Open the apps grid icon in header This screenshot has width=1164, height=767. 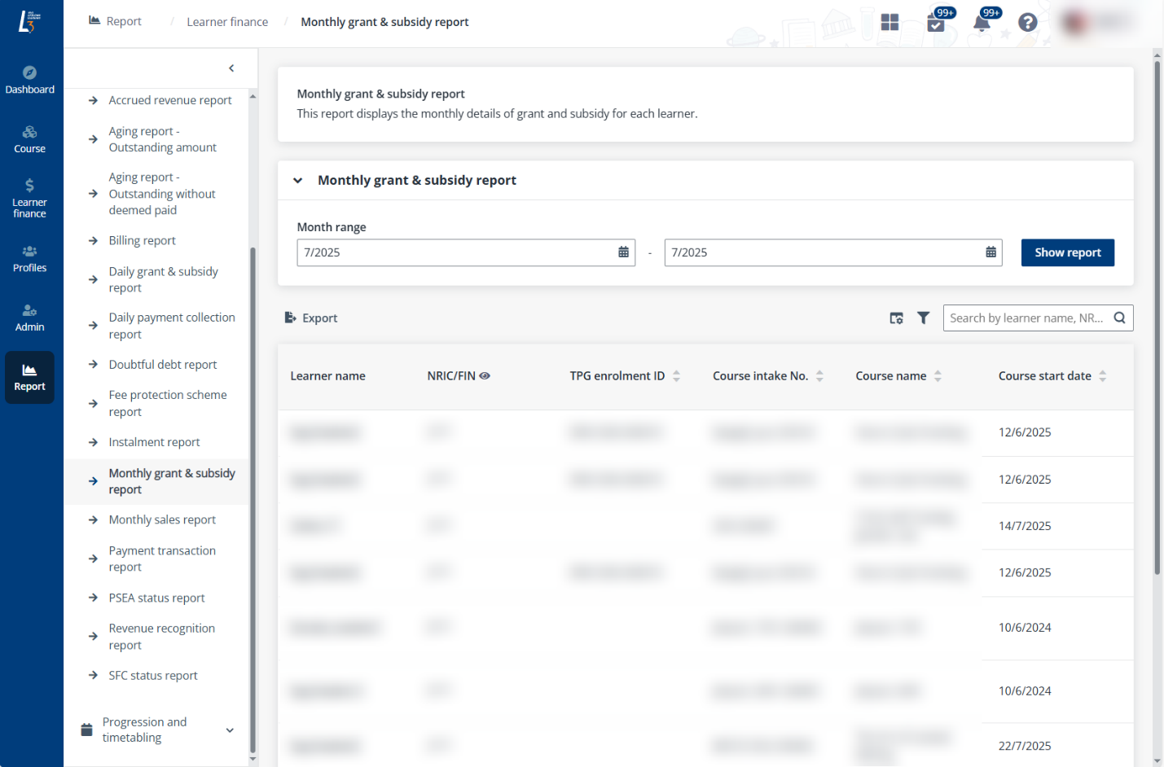[889, 22]
